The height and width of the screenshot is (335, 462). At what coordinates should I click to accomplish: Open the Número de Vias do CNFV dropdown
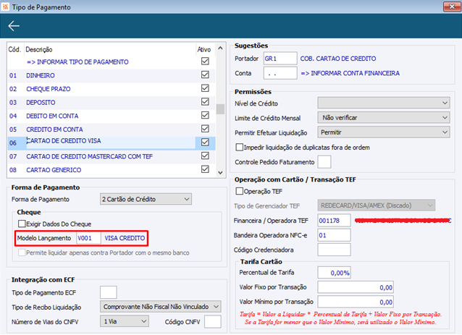point(125,321)
